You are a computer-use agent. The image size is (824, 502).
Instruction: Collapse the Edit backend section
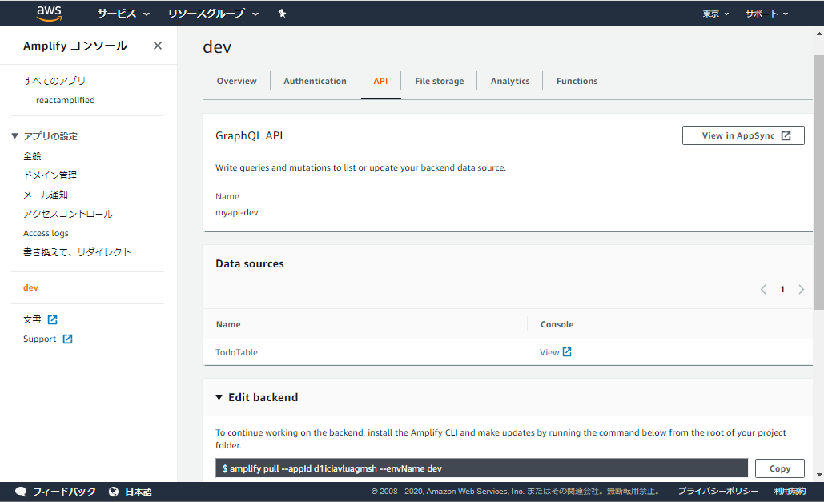[x=219, y=397]
